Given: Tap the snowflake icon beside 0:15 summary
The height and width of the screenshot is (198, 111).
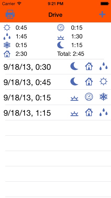Looking at the screenshot, I should click(x=7, y=45).
